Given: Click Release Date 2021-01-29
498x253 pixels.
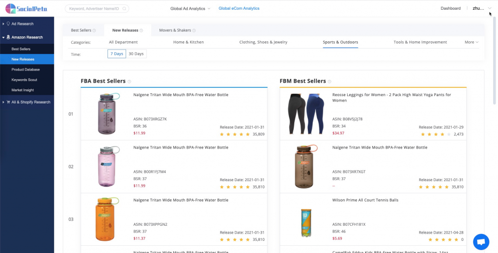Looking at the screenshot, I should pos(441,127).
